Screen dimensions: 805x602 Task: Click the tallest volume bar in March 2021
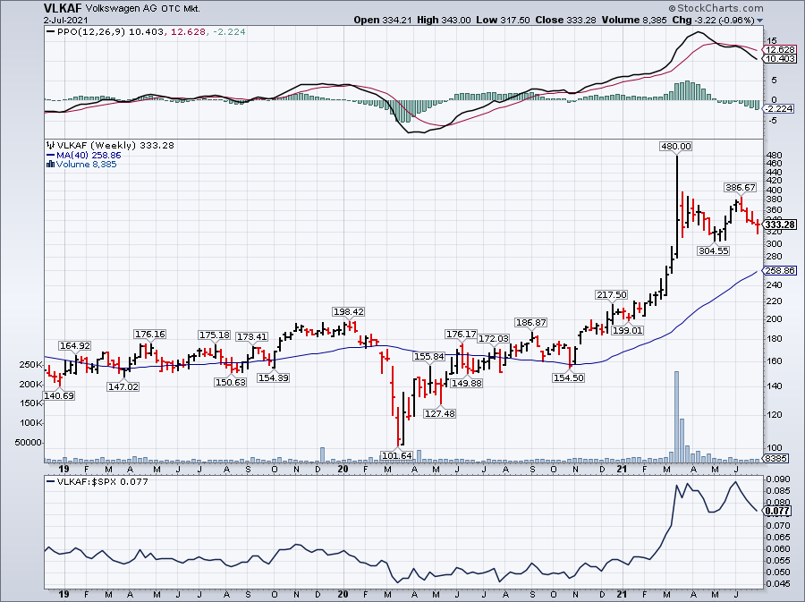(x=676, y=413)
